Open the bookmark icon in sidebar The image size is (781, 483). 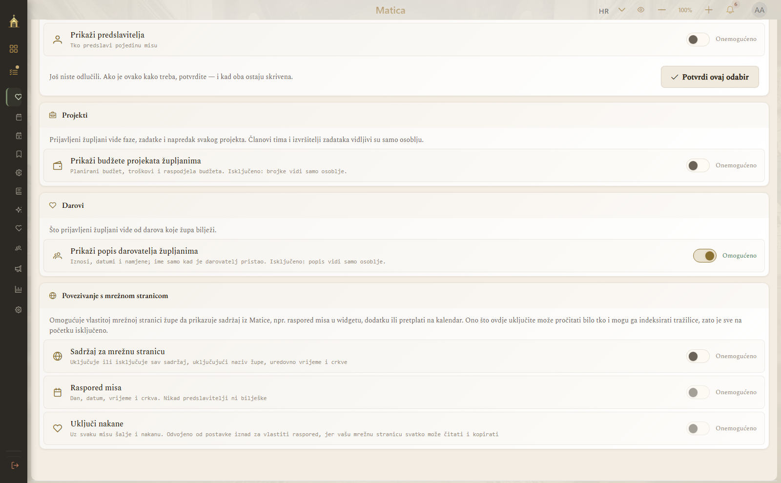[x=19, y=154]
